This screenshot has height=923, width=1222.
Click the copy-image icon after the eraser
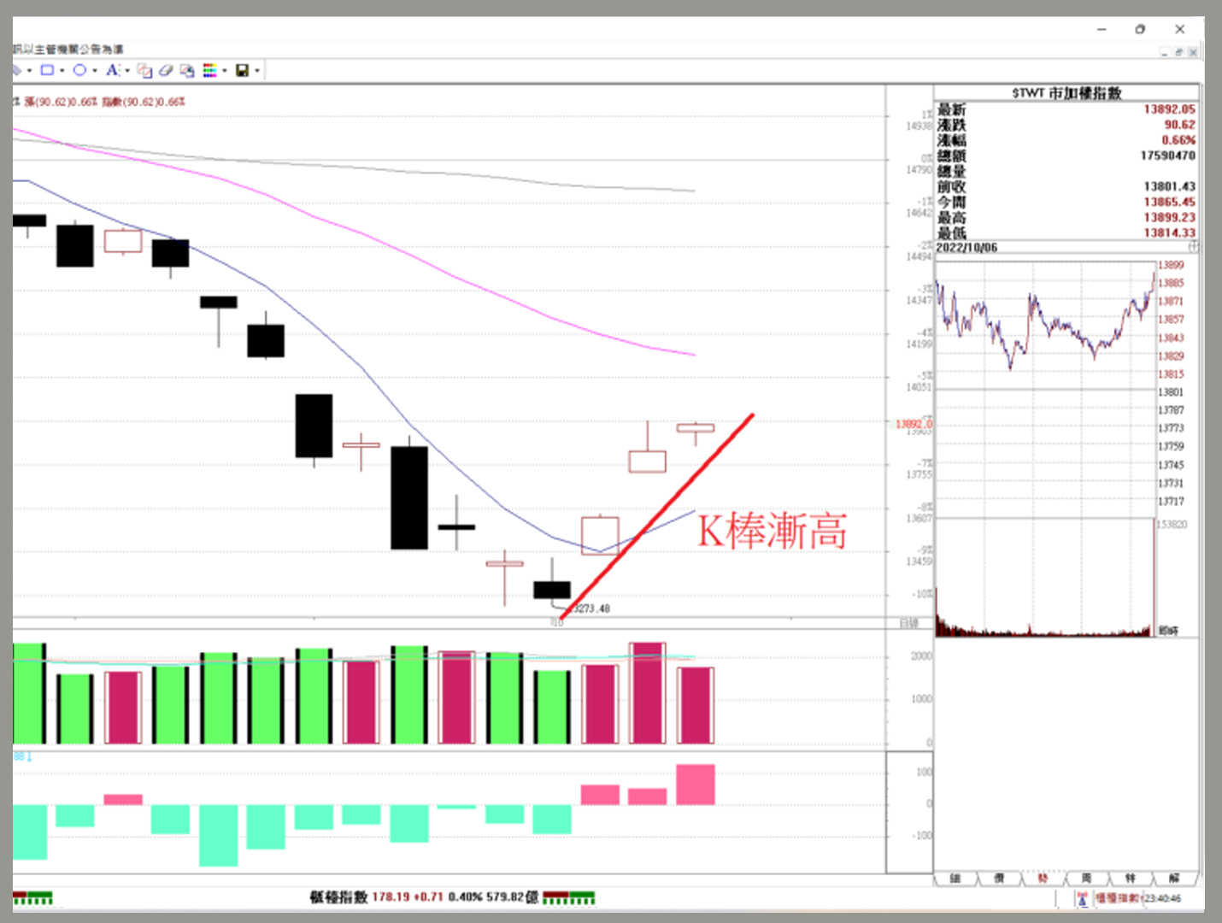pos(187,71)
